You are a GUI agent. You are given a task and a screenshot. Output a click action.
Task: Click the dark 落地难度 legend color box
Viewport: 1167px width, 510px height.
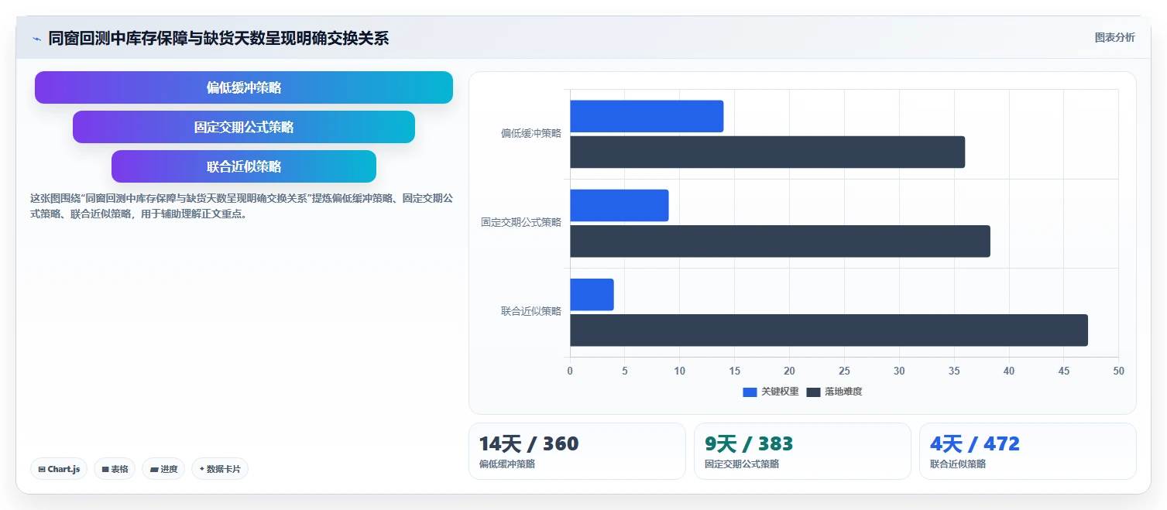(813, 392)
